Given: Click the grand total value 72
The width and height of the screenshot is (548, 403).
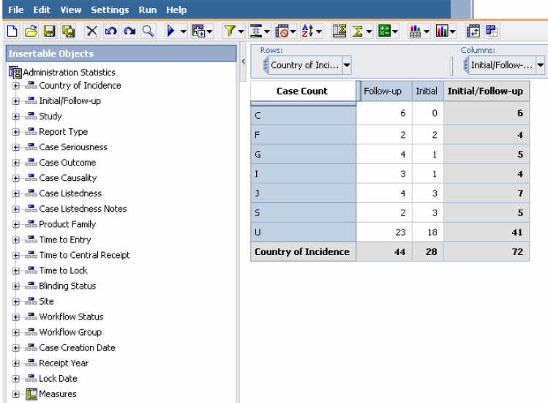Looking at the screenshot, I should [x=487, y=252].
